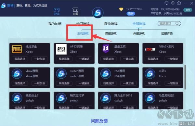Click the APEX game logo
This screenshot has width=195, height=126.
pos(61,49)
